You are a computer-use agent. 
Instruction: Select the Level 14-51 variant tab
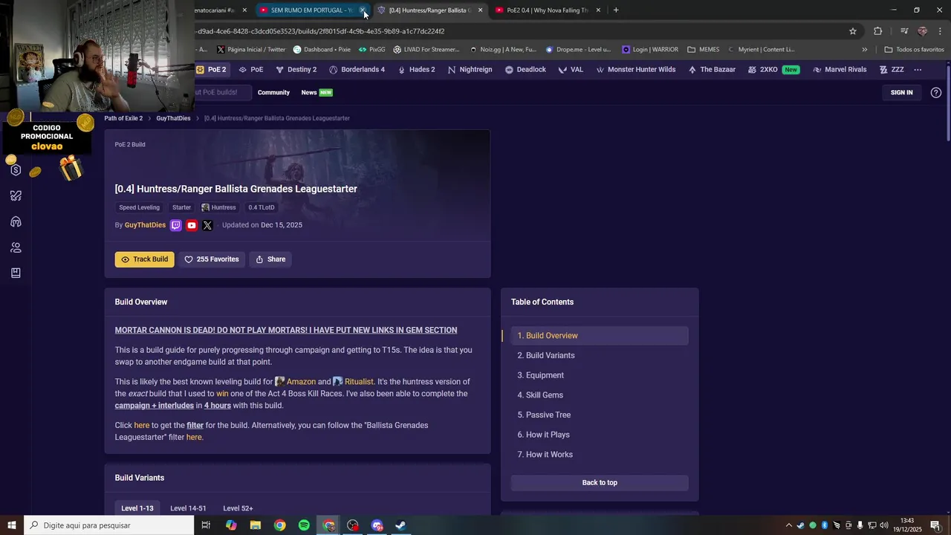tap(188, 508)
